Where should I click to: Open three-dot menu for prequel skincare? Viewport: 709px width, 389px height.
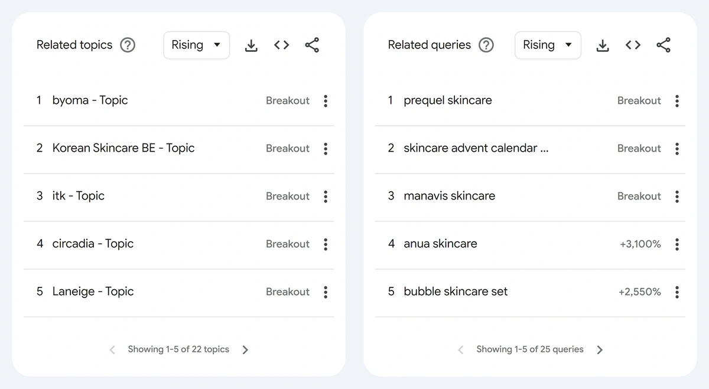(x=677, y=101)
